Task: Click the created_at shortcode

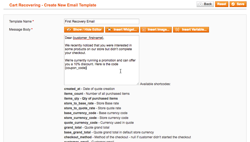Action: coord(72,89)
